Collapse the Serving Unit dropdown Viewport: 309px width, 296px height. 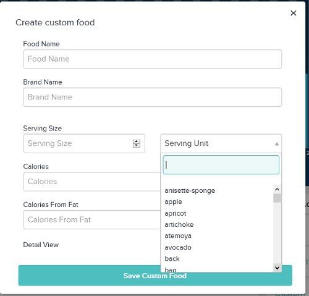(221, 143)
